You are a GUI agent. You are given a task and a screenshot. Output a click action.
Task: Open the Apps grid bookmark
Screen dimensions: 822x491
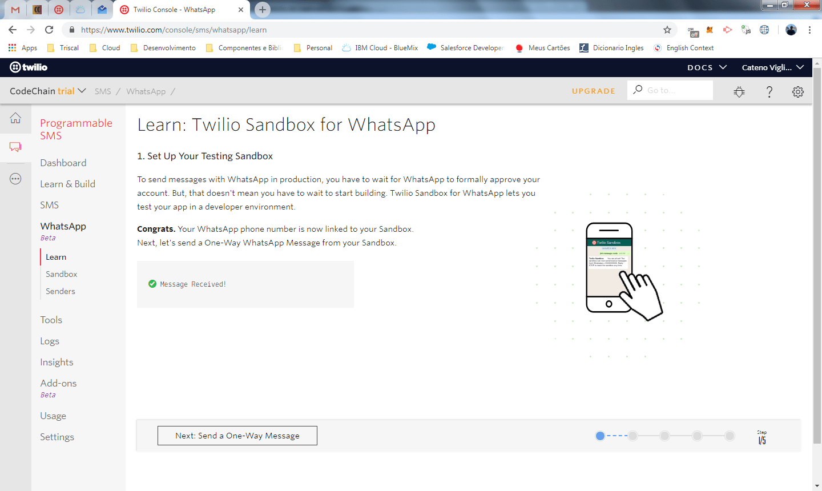(22, 48)
